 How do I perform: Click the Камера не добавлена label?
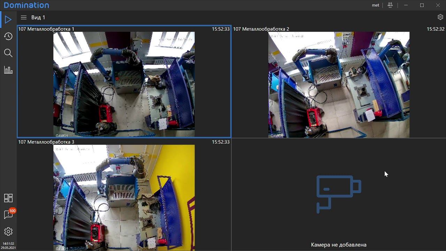[x=339, y=245]
